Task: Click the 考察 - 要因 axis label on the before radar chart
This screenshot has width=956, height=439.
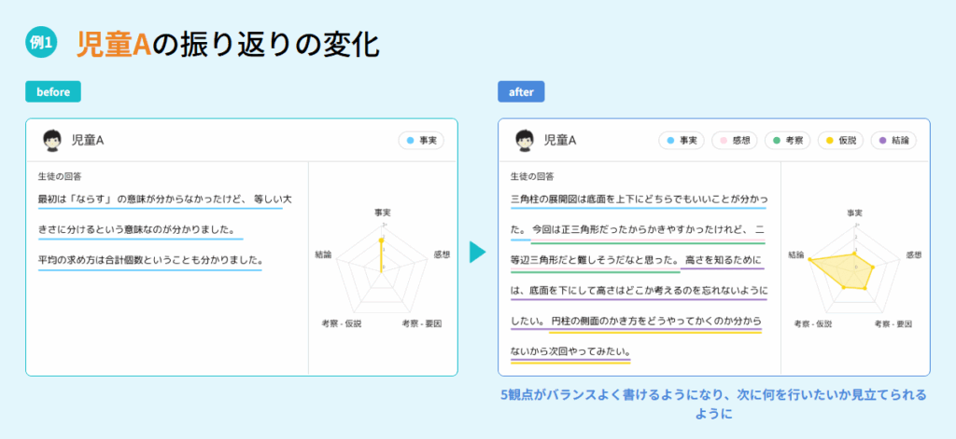Action: tap(421, 323)
